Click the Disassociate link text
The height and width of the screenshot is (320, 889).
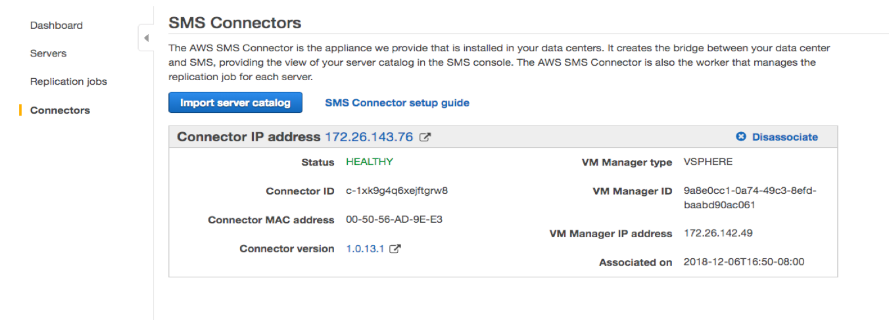click(x=784, y=137)
